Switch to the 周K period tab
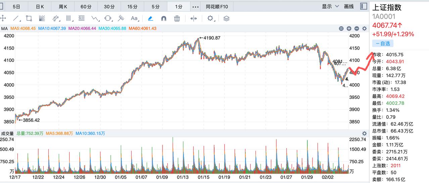 pos(63,6)
